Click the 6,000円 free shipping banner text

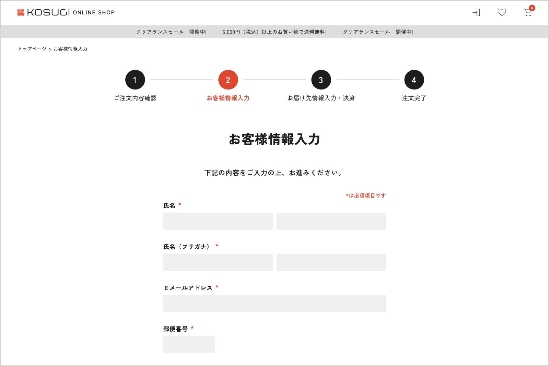pyautogui.click(x=274, y=32)
